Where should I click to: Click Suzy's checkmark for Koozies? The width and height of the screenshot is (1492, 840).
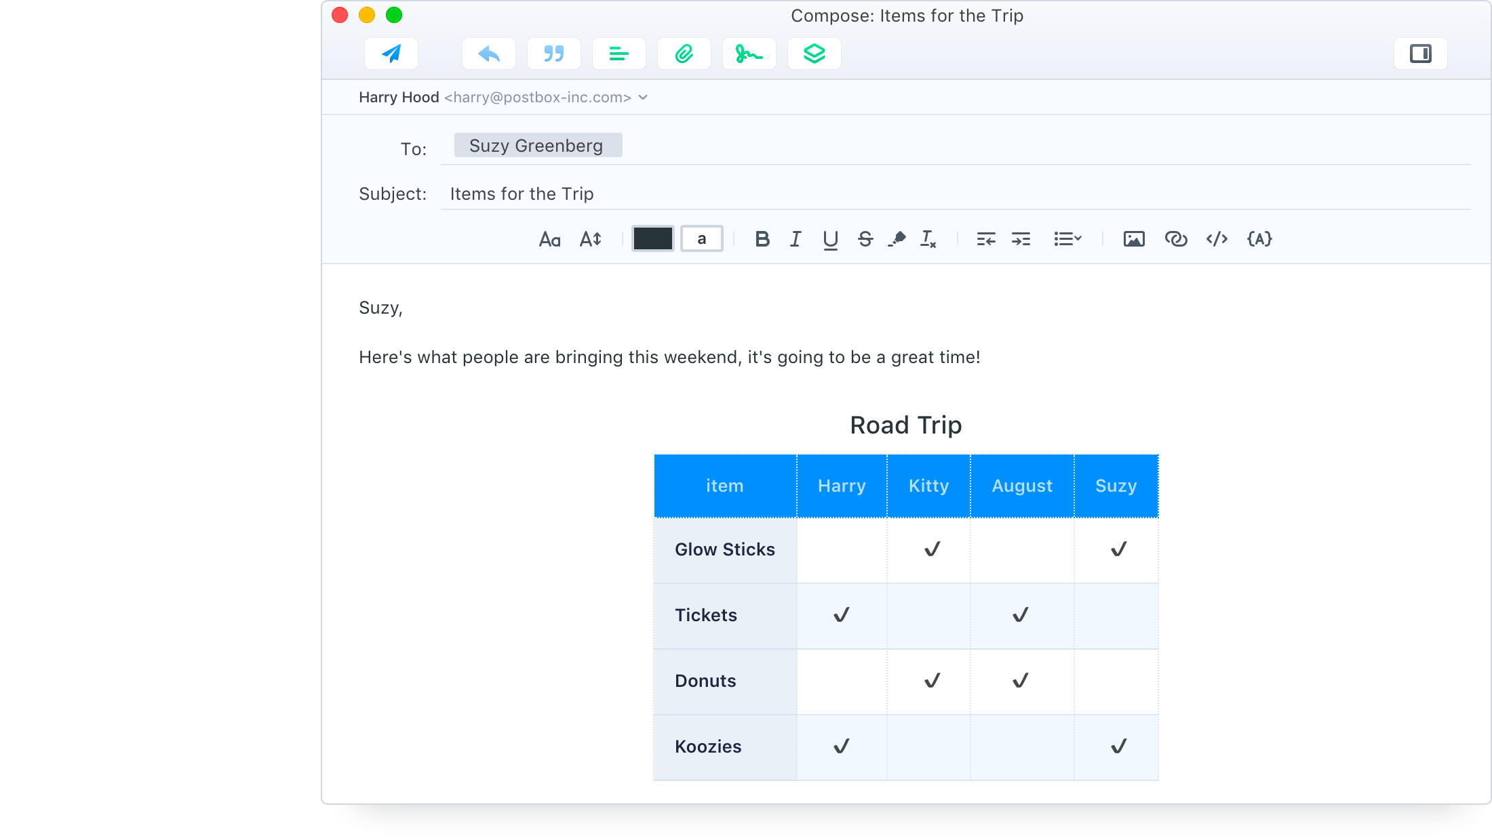pyautogui.click(x=1119, y=746)
